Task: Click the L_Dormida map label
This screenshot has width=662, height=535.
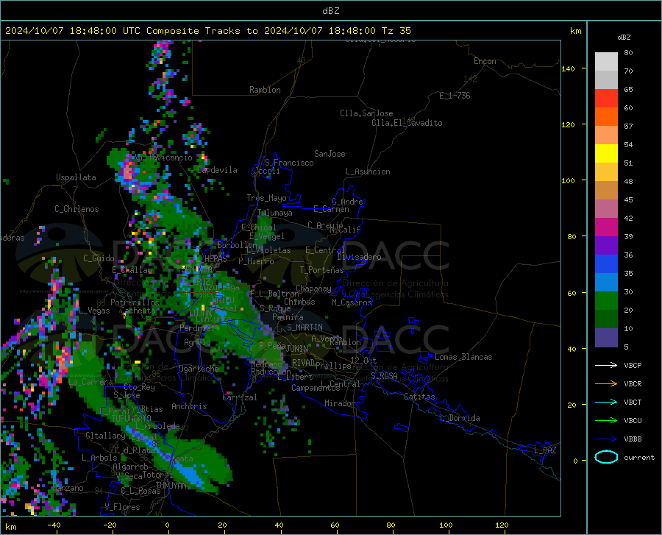Action: point(460,418)
